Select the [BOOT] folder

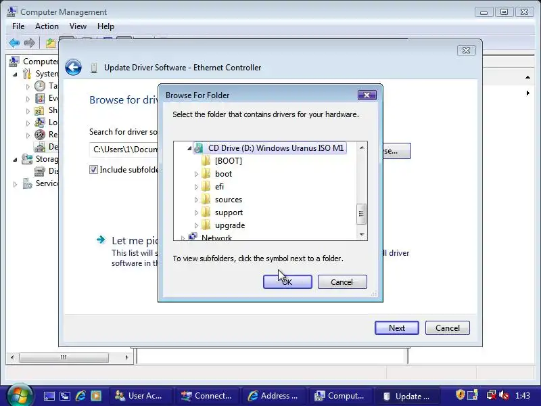[x=229, y=161]
